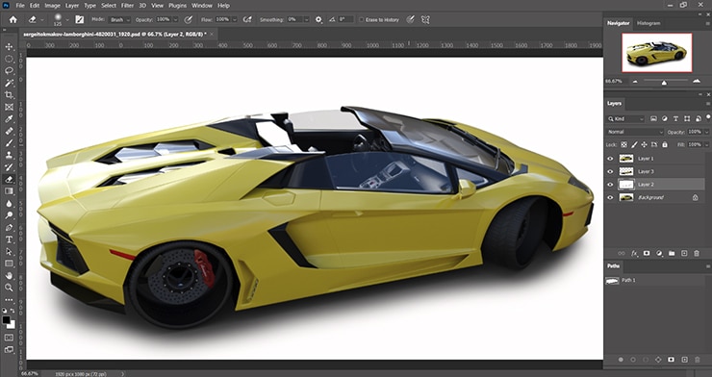712x377 pixels.
Task: Select the Crop tool
Action: [9, 95]
